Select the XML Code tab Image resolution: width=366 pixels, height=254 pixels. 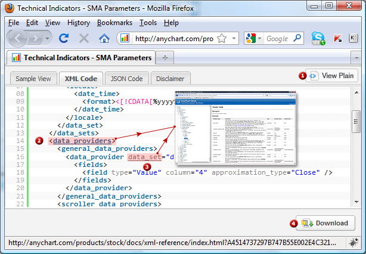coord(81,79)
